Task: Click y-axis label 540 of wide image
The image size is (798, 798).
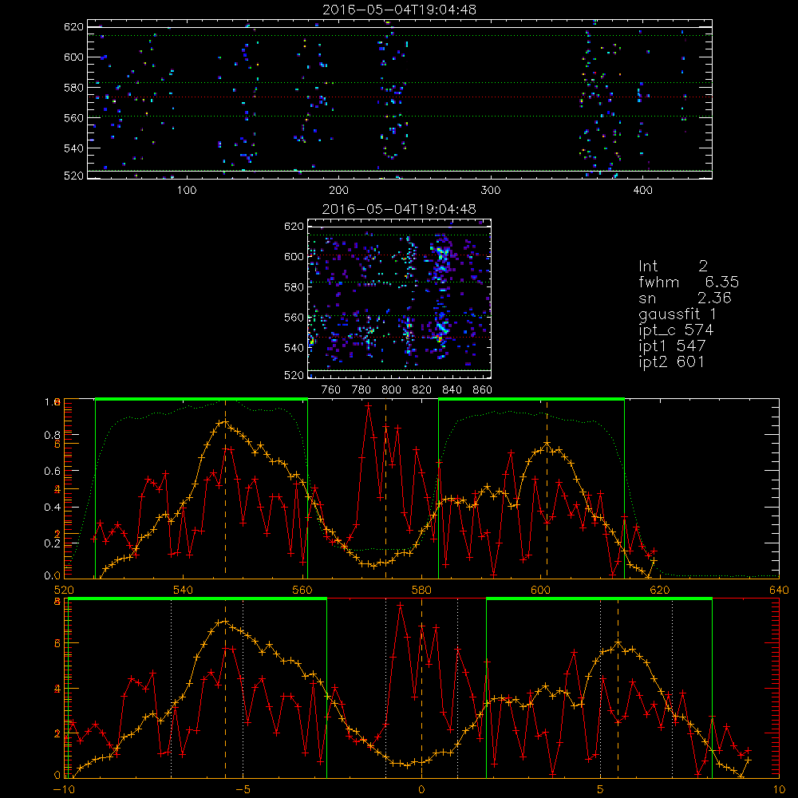Action: click(x=73, y=148)
